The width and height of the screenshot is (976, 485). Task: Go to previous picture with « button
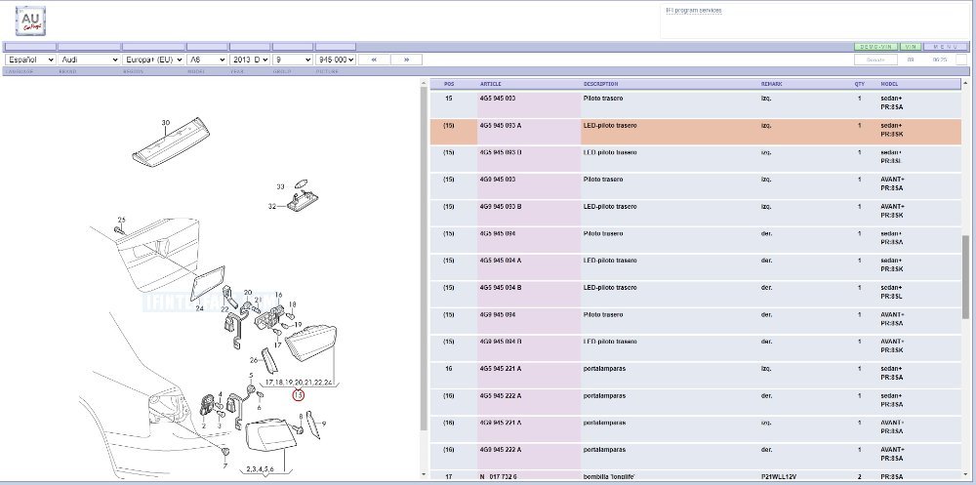[x=374, y=60]
